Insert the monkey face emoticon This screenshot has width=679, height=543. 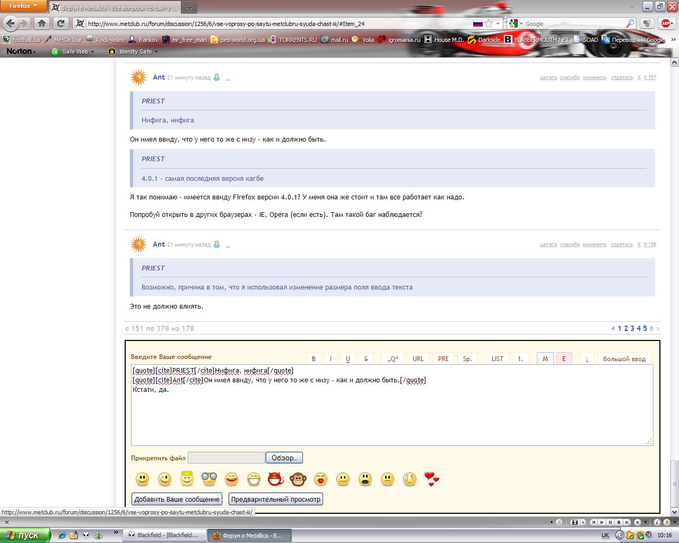298,479
